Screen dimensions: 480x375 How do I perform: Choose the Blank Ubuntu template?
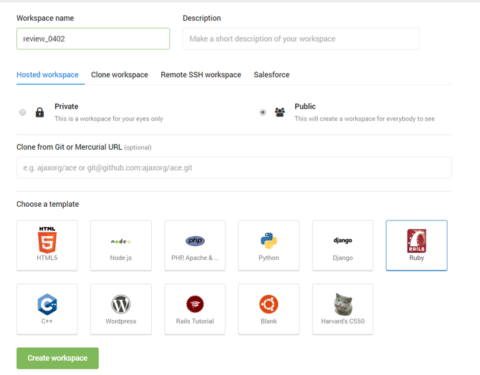(x=269, y=309)
